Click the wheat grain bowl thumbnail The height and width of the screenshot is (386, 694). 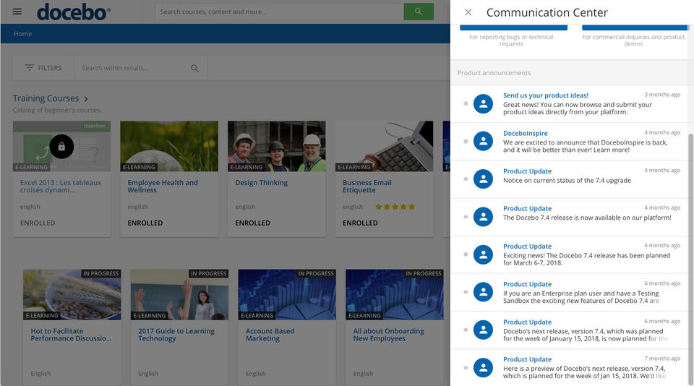(72, 294)
